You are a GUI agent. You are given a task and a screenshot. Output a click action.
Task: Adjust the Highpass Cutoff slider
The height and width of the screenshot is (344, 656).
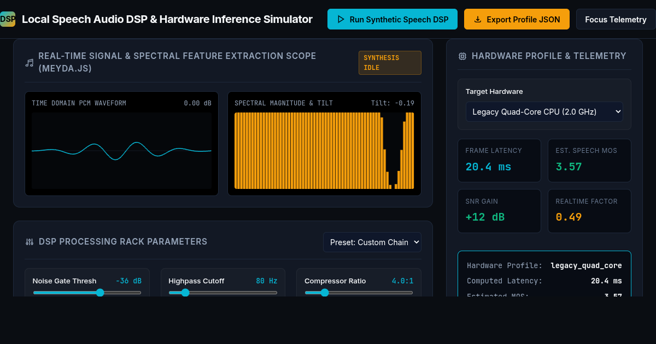tap(223, 293)
